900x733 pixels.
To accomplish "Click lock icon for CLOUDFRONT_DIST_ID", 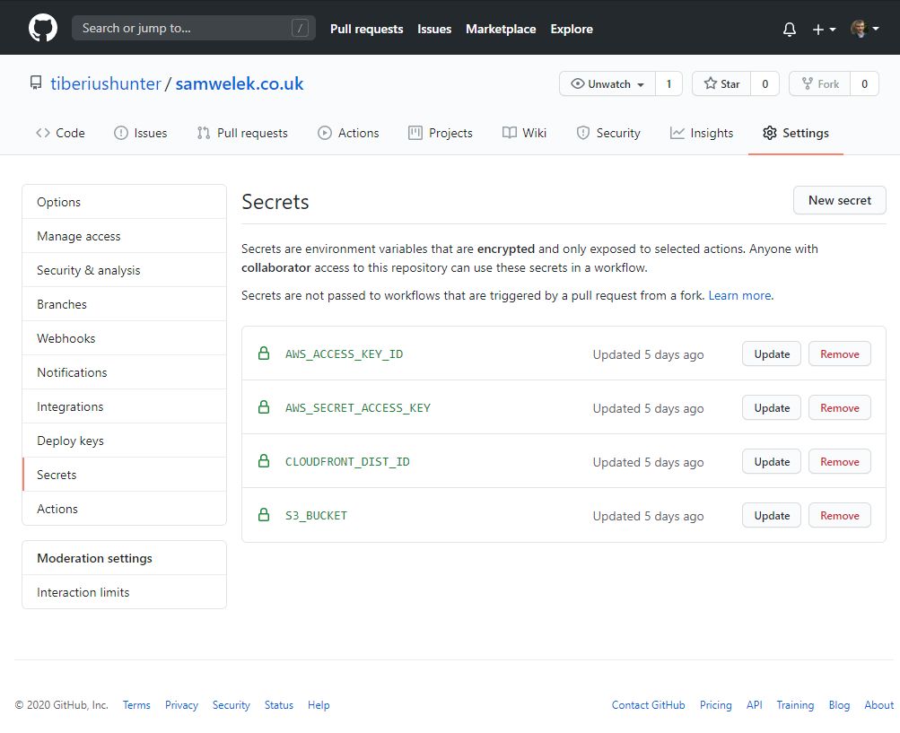I will pos(264,461).
